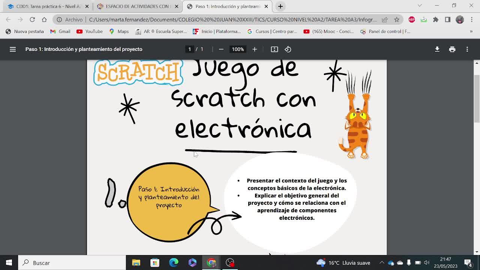Zoom out of the PDF document
Viewport: 480px width, 270px height.
click(x=221, y=49)
